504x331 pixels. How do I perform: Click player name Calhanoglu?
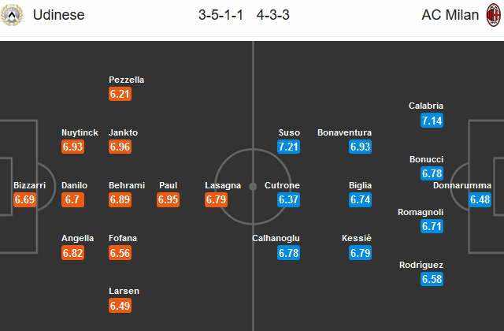coord(276,238)
